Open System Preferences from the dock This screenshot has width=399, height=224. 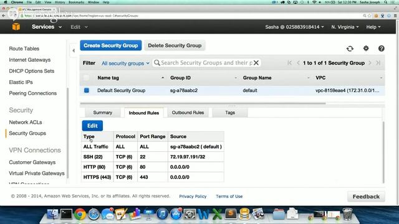point(190,214)
